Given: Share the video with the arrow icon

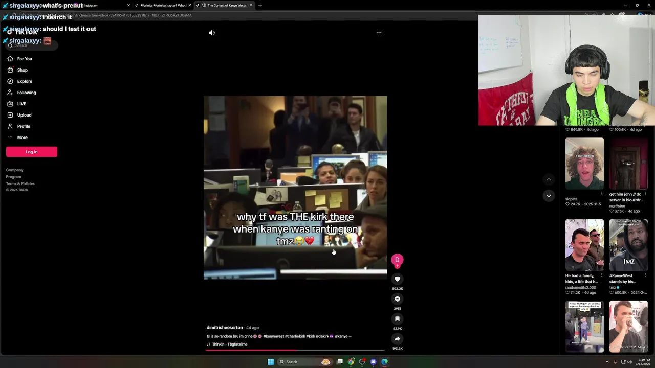Looking at the screenshot, I should (x=397, y=339).
